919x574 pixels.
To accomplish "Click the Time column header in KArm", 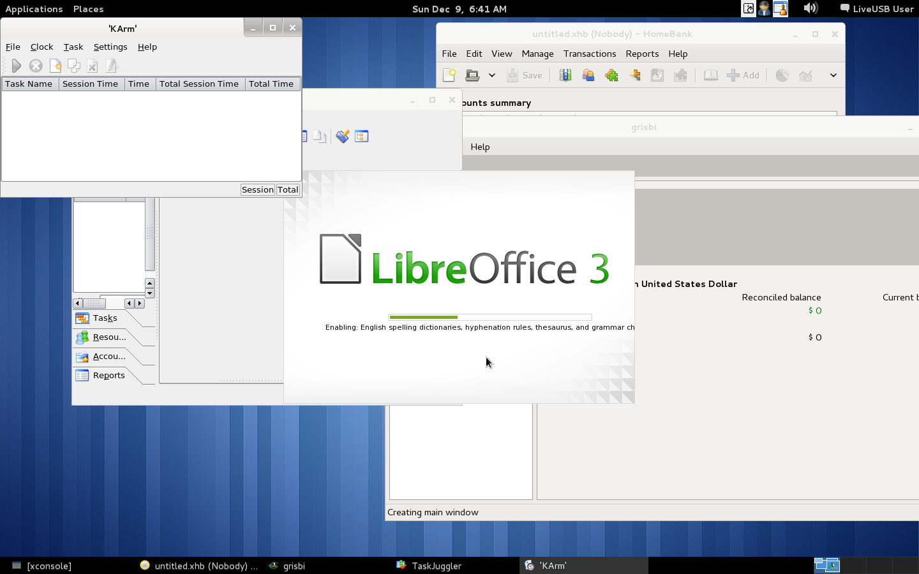I will point(140,84).
